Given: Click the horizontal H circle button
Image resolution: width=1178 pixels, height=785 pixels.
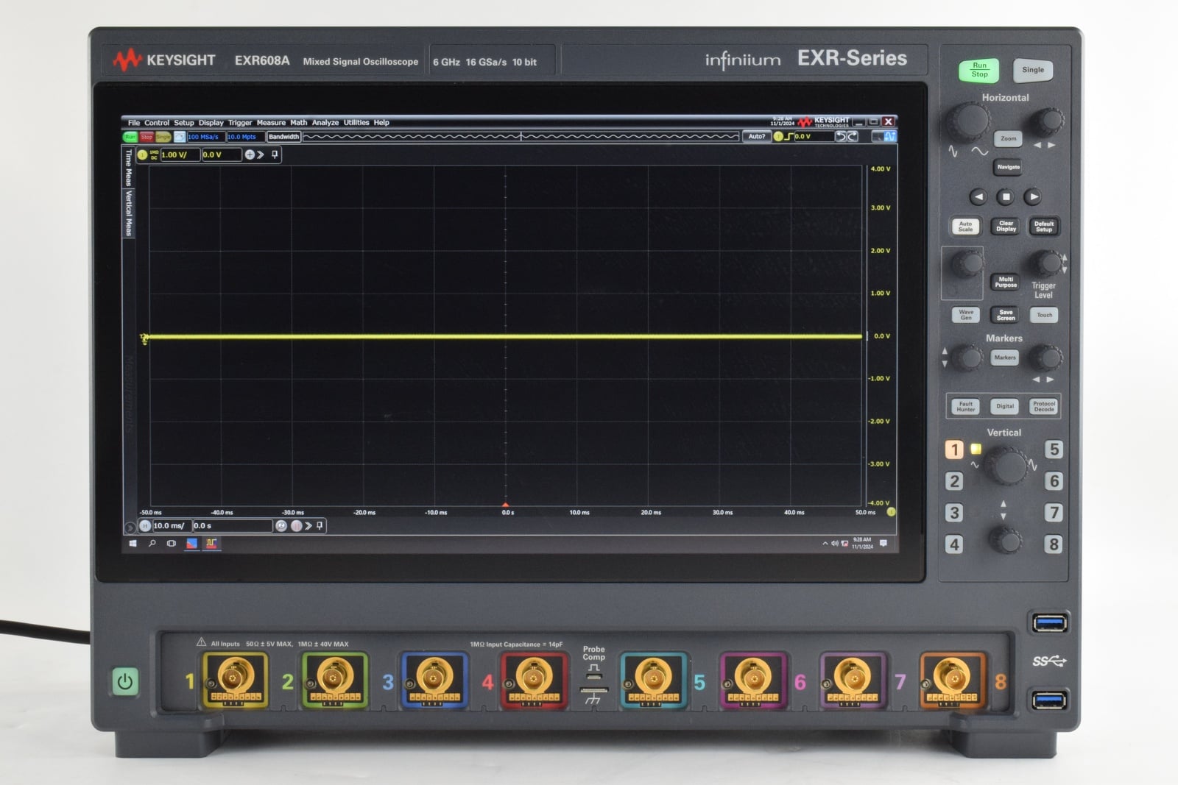Looking at the screenshot, I should pyautogui.click(x=145, y=526).
